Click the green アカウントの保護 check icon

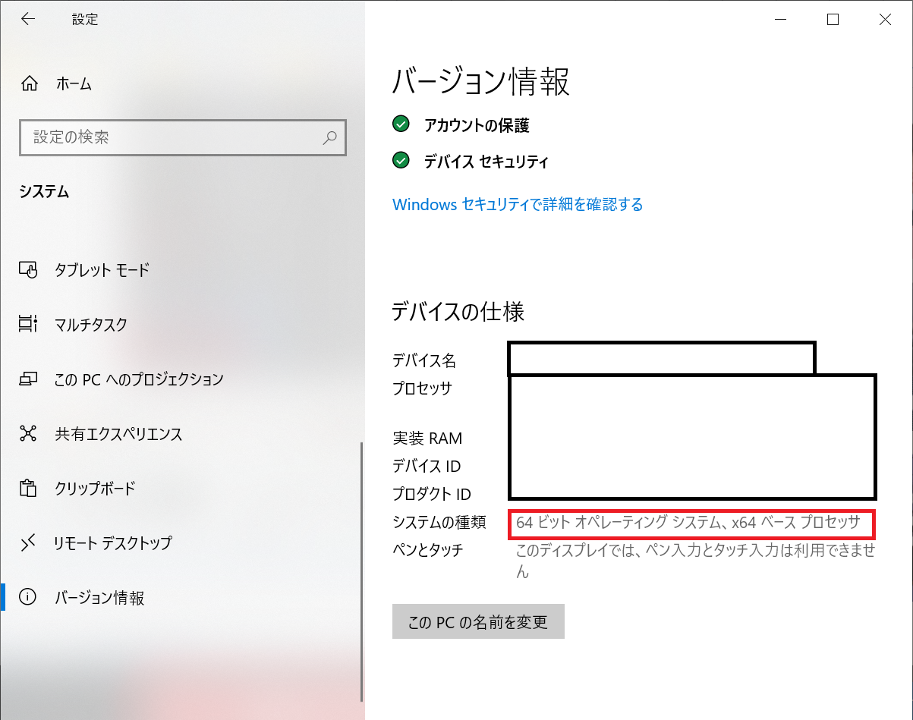(401, 124)
